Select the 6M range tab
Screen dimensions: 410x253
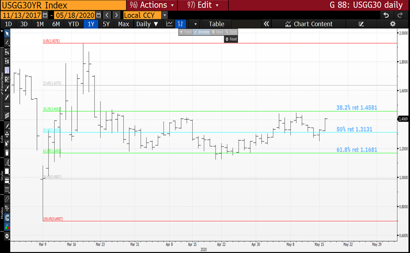56,24
